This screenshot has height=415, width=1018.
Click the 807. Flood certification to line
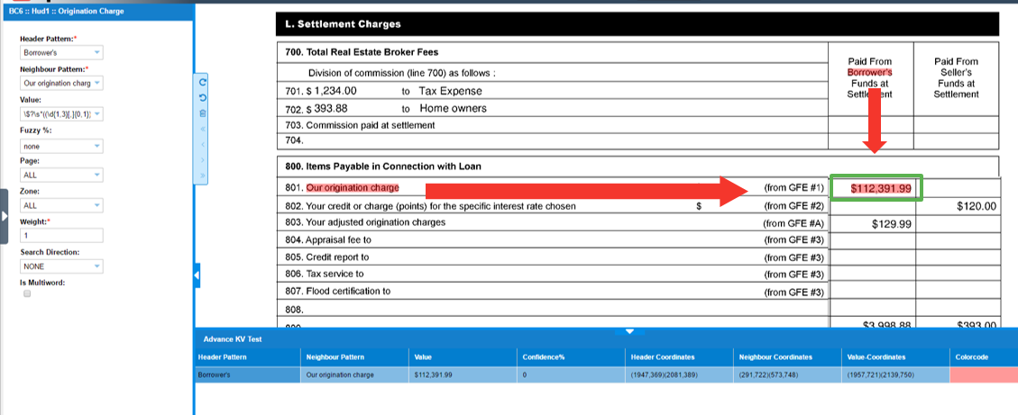pos(337,291)
